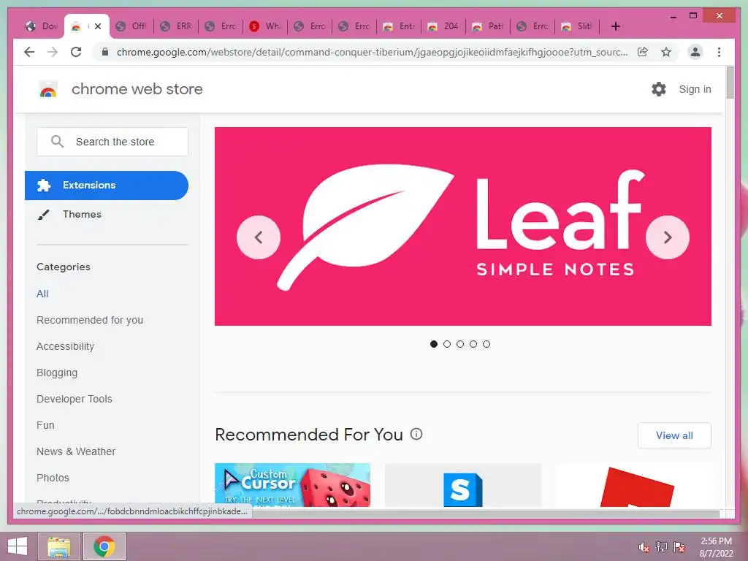Go back using the browser back arrow
This screenshot has height=561, width=748.
(x=29, y=52)
